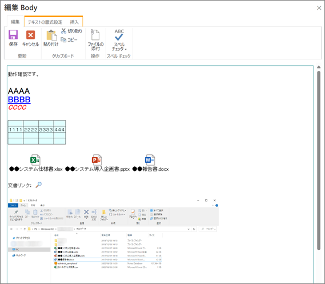The image size is (325, 284).
Task: Click the 文書リンク: label
Action: pos(19,185)
